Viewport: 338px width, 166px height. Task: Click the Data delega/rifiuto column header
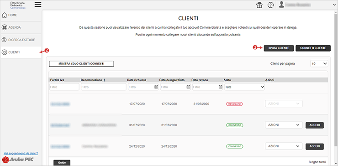[172, 80]
